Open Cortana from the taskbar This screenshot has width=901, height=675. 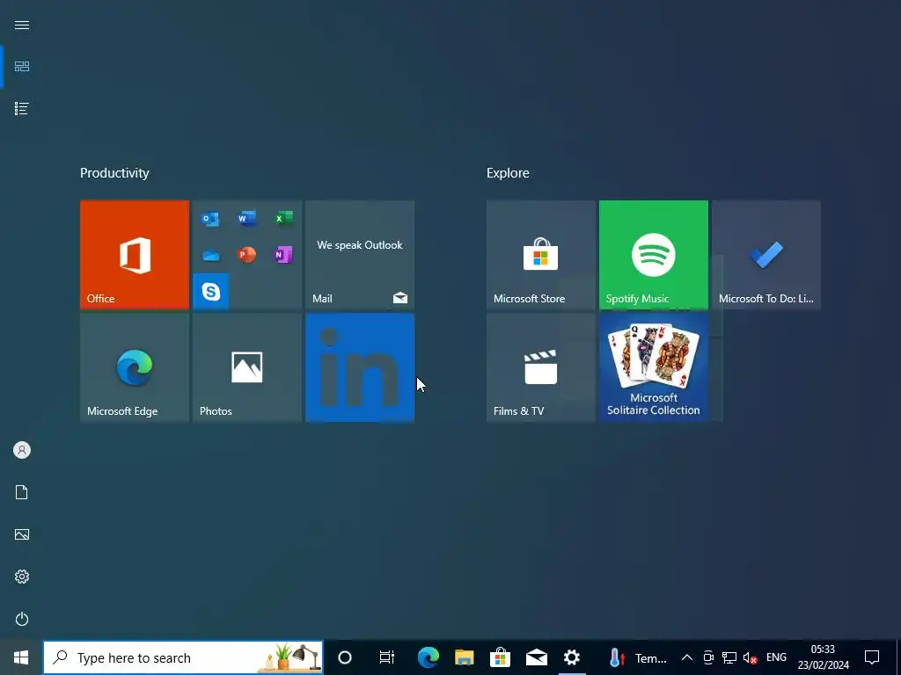click(x=345, y=657)
